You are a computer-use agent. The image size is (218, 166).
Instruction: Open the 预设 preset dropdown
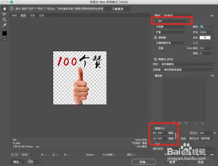point(179,15)
